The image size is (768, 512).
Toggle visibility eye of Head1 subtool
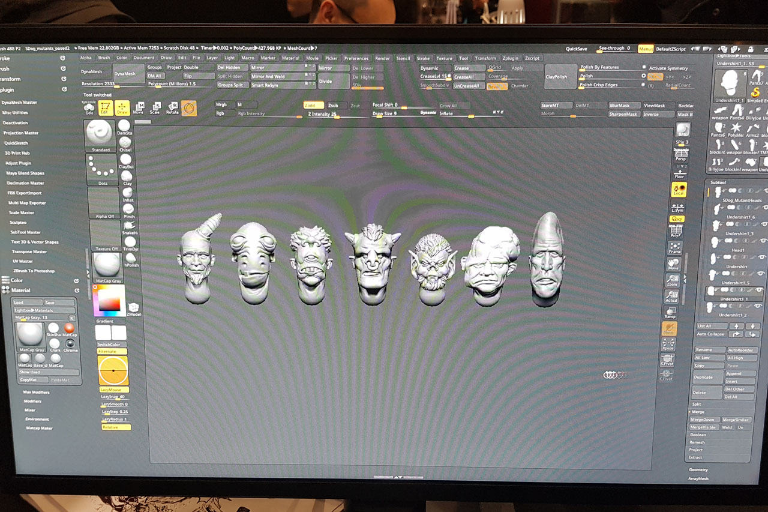click(763, 241)
